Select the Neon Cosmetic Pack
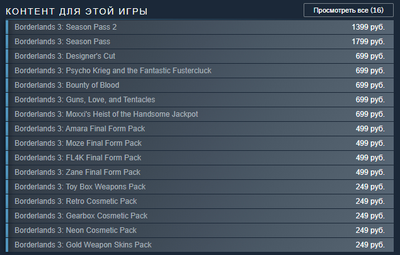Viewport: 400px width, 255px height. coord(76,230)
